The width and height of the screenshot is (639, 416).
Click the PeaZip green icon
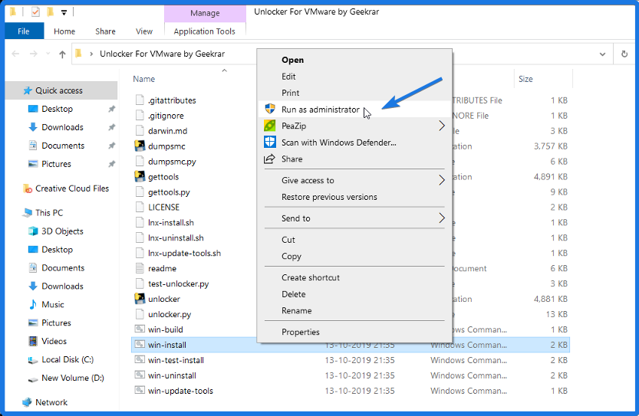point(270,126)
